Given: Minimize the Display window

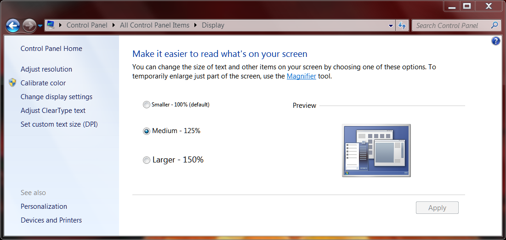Looking at the screenshot, I should pos(452,6).
